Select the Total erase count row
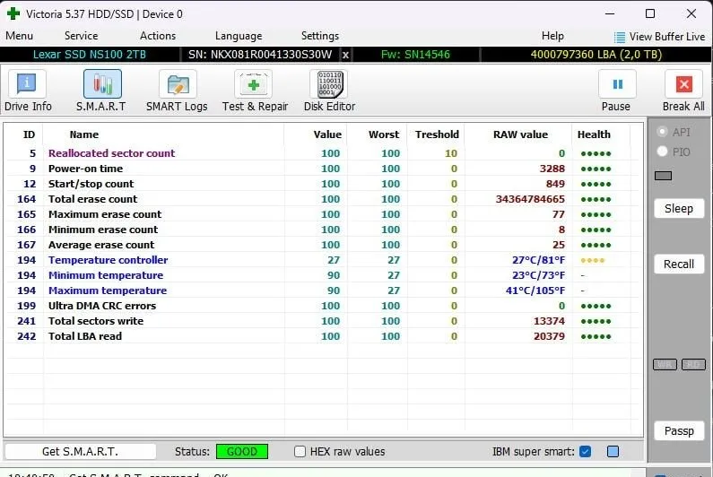 click(x=323, y=199)
